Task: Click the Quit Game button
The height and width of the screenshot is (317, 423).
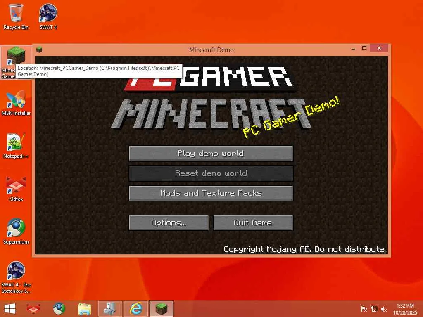Action: [253, 222]
